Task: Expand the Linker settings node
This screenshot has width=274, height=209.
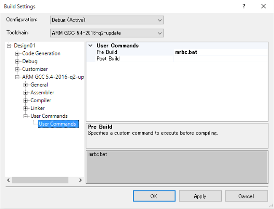Action: tap(26, 108)
